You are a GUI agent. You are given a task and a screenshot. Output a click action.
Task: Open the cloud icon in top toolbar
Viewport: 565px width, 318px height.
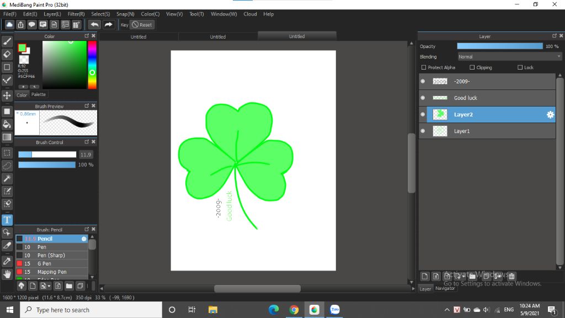[9, 24]
